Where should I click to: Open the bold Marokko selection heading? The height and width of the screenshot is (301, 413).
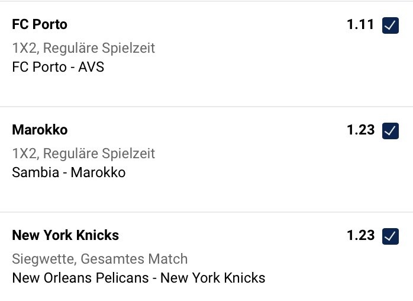40,130
